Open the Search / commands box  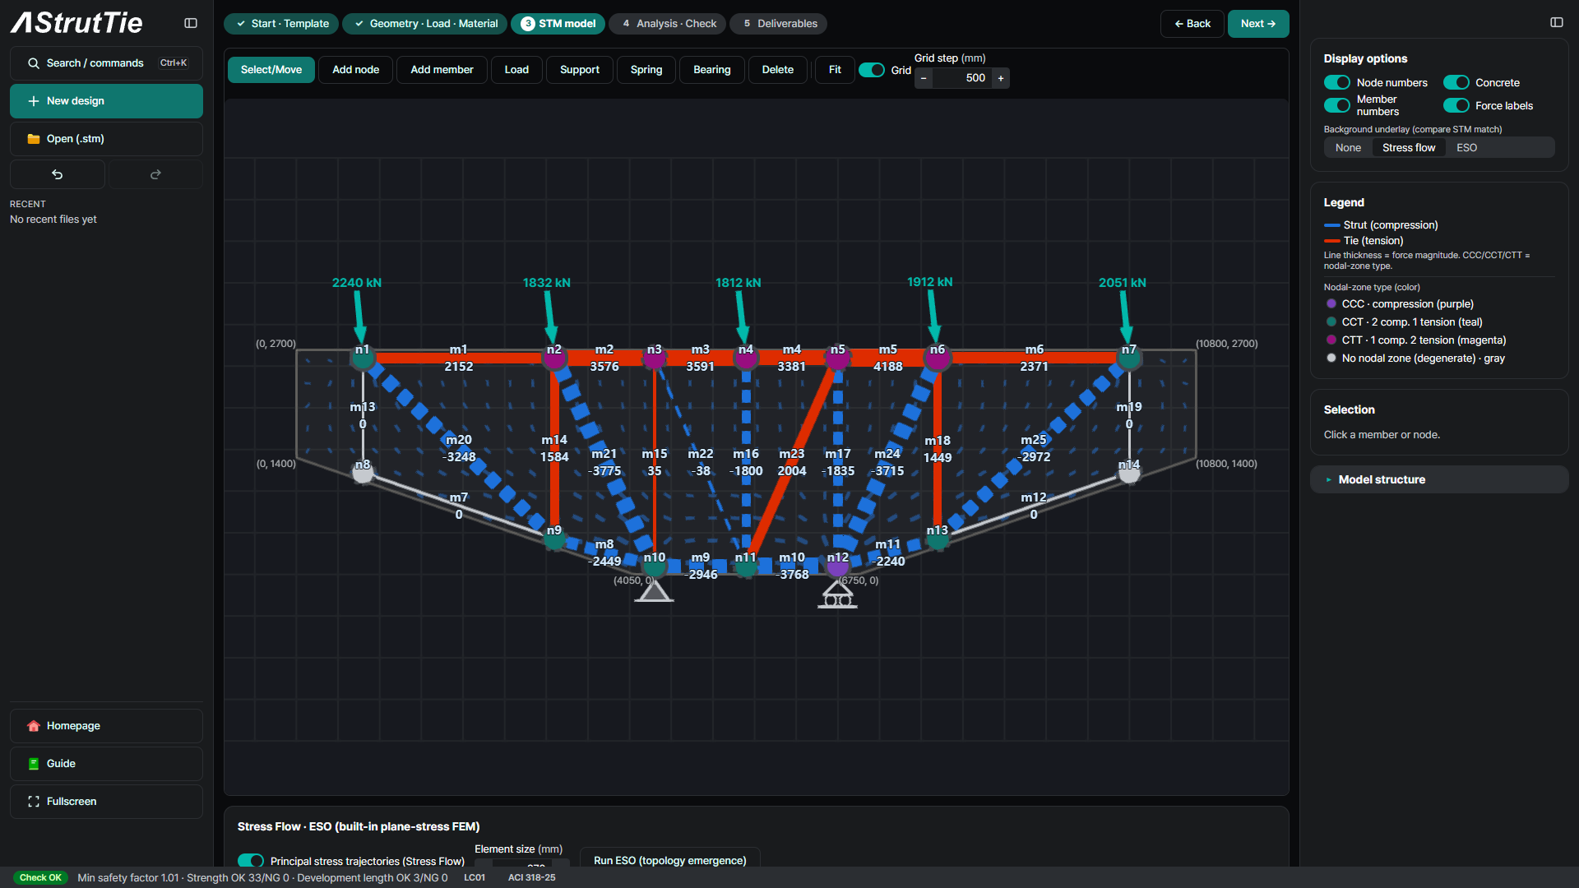tap(106, 63)
